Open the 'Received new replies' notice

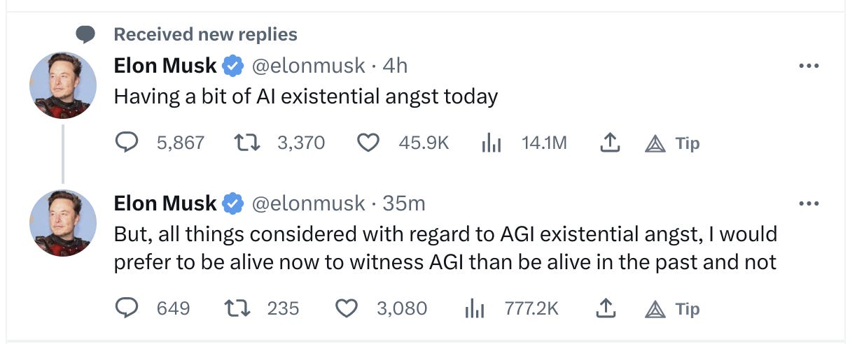[205, 34]
